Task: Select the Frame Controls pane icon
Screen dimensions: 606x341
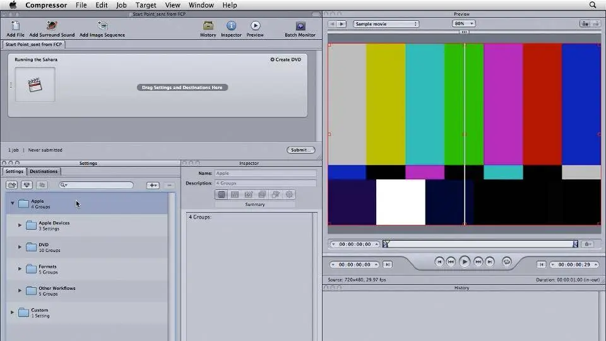Action: click(x=249, y=194)
